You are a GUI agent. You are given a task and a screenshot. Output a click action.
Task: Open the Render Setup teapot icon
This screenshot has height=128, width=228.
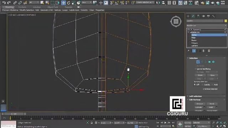coord(202,2)
